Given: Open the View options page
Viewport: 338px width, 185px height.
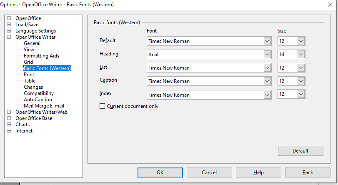Looking at the screenshot, I should (29, 50).
